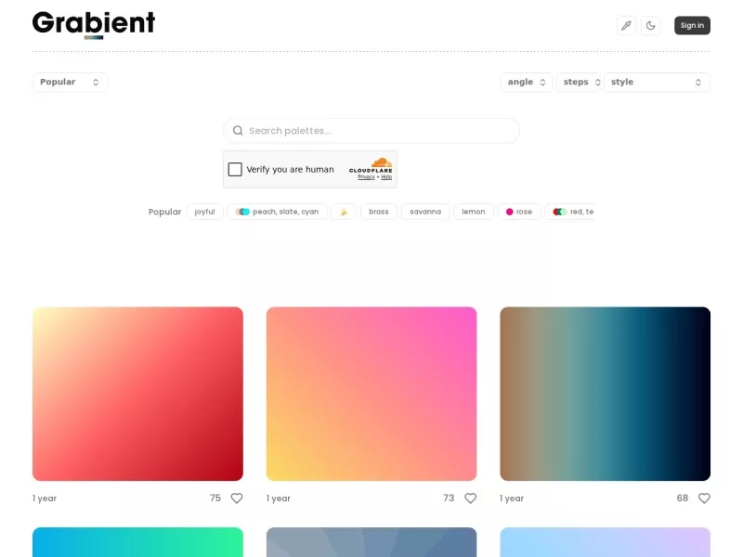
Task: Open the style dropdown
Action: pos(657,82)
